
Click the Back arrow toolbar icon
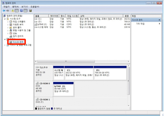[4, 10]
